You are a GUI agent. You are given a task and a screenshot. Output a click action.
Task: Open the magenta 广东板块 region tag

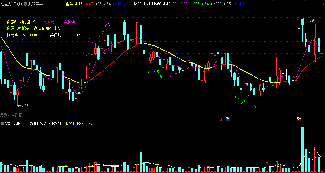click(68, 22)
